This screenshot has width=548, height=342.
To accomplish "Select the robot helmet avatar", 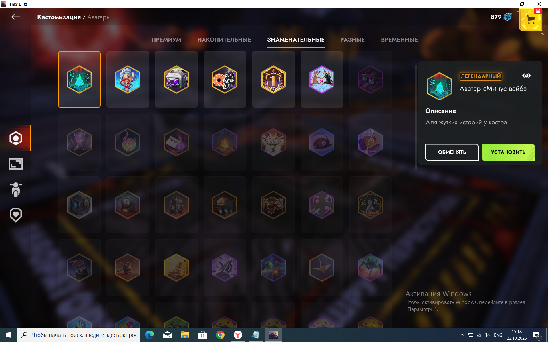I will point(176,80).
